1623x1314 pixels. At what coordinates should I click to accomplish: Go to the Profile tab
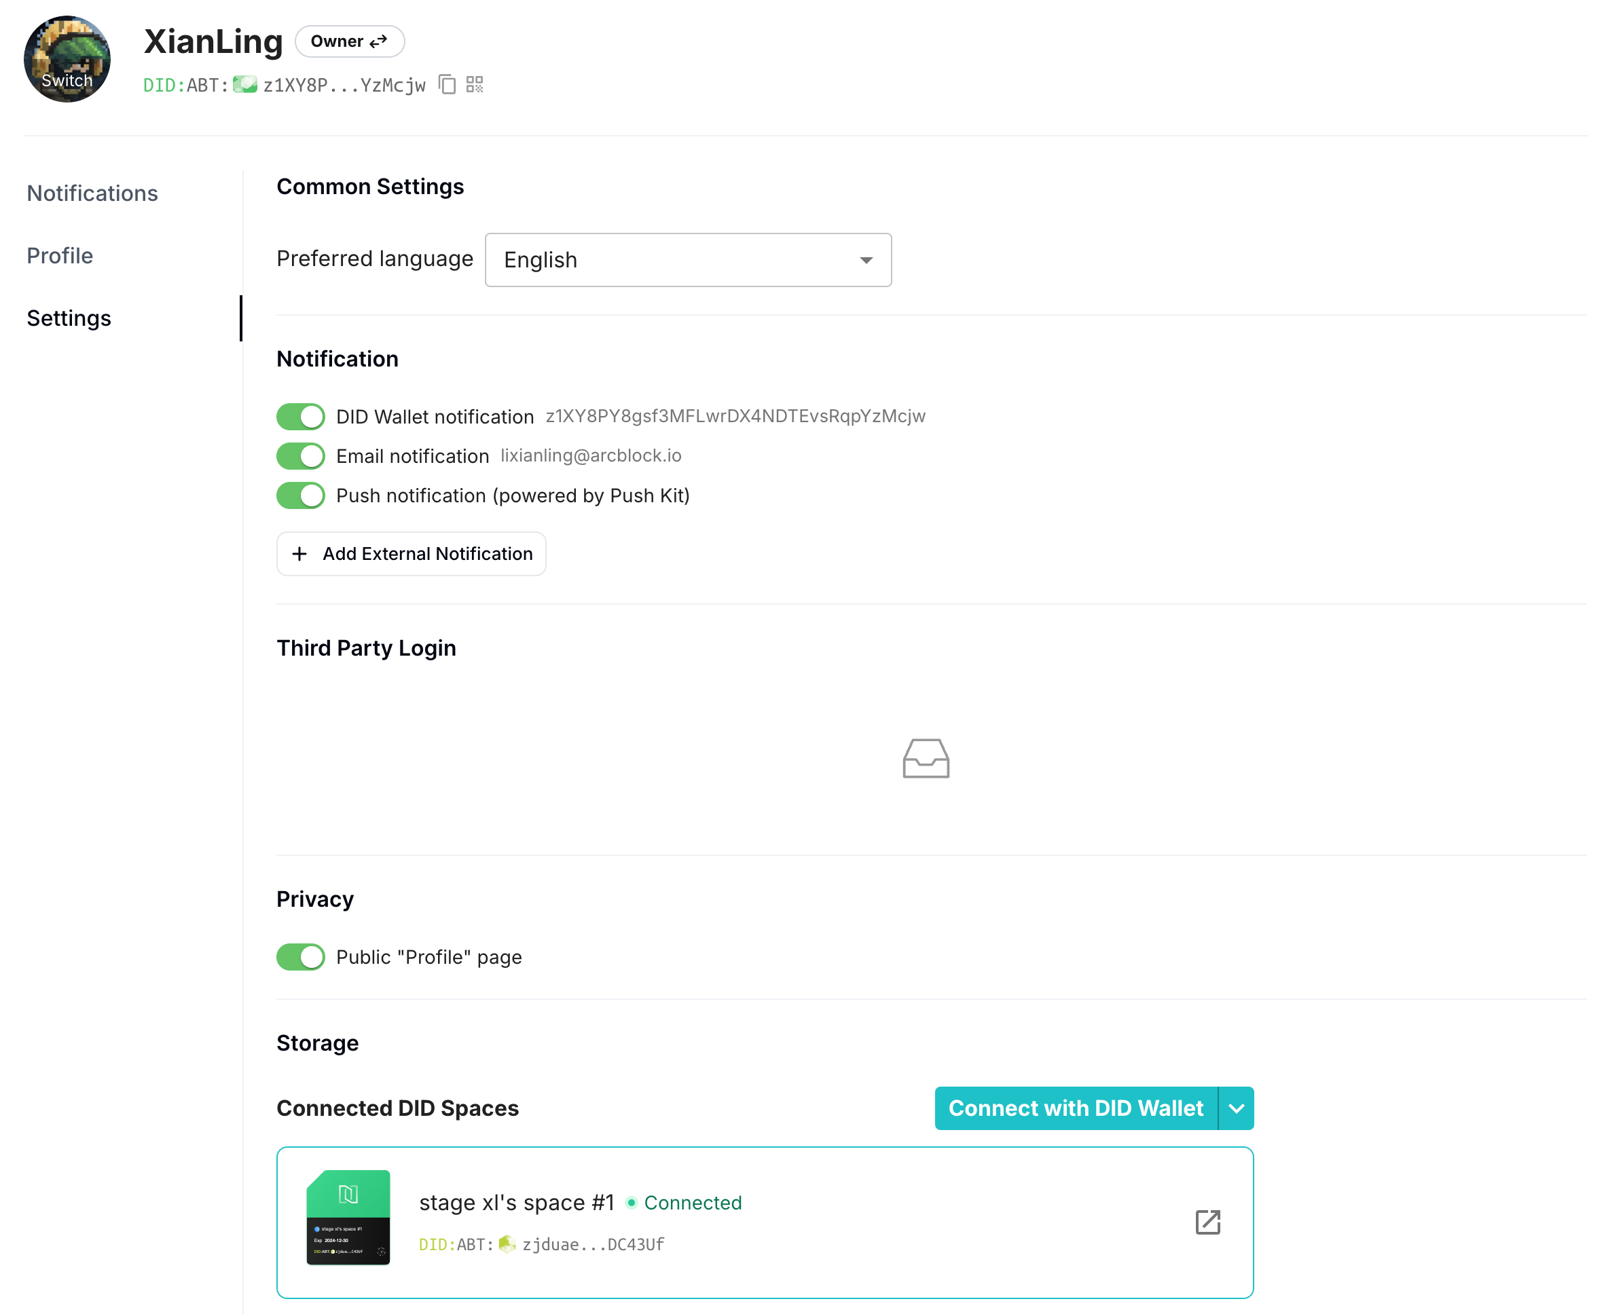[60, 256]
